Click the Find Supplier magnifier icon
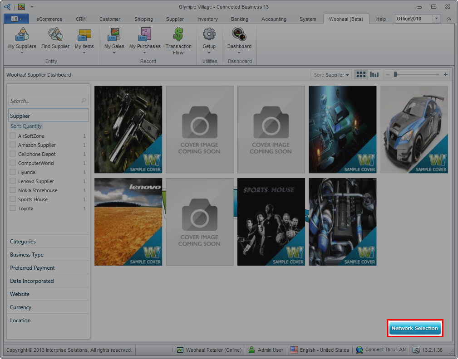Viewport: 458px width, 359px height. coord(55,35)
